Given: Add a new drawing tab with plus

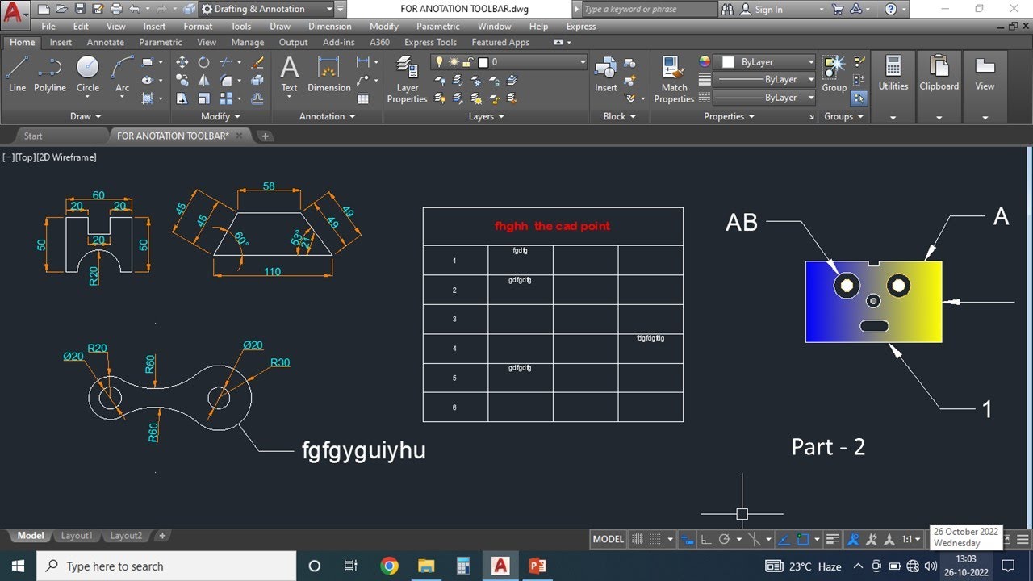Looking at the screenshot, I should pyautogui.click(x=265, y=136).
